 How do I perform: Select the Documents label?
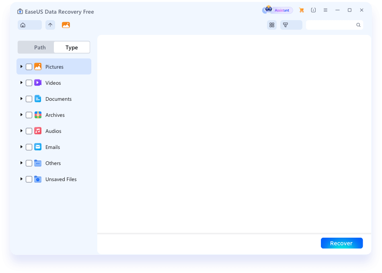click(58, 99)
